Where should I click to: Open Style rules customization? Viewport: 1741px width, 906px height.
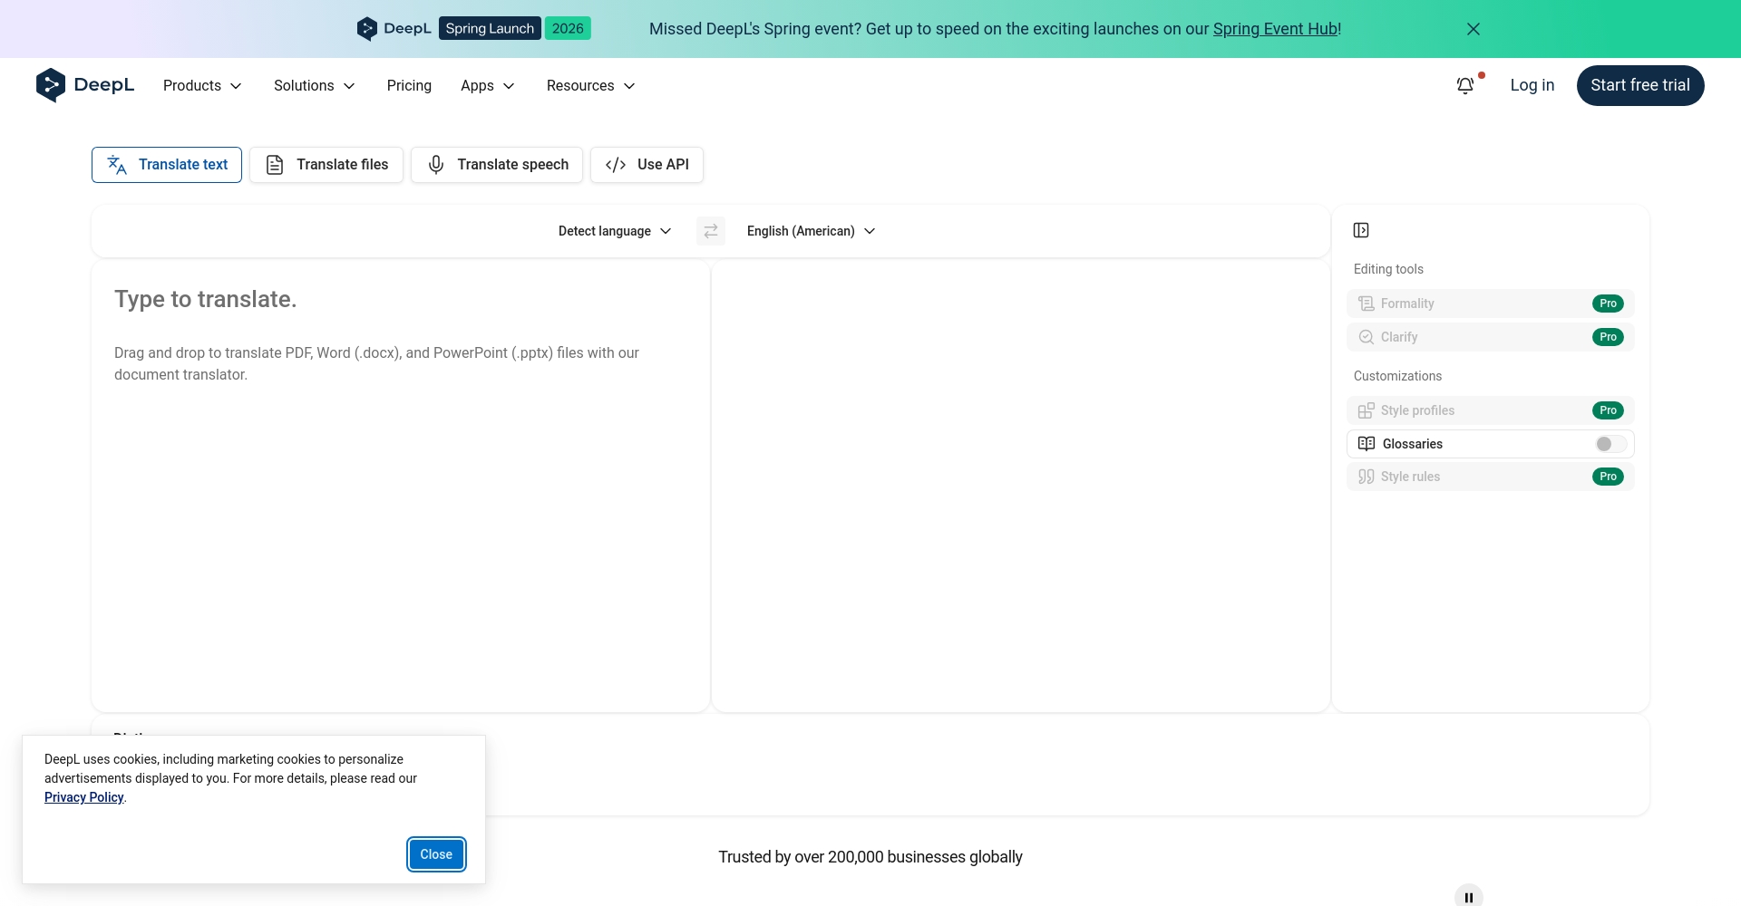click(1491, 477)
